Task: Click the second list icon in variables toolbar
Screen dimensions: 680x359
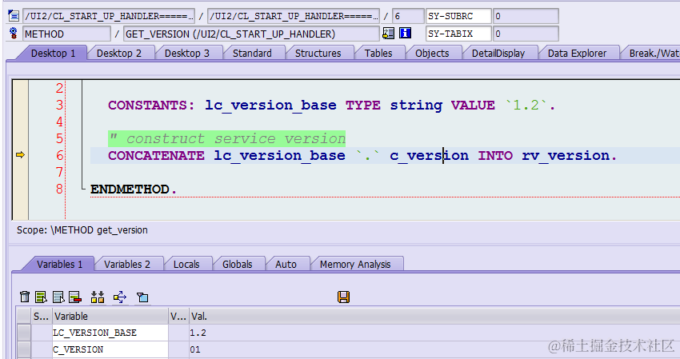Action: pyautogui.click(x=58, y=297)
